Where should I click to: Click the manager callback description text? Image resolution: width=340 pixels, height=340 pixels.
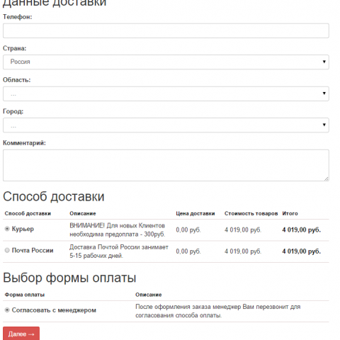218,311
